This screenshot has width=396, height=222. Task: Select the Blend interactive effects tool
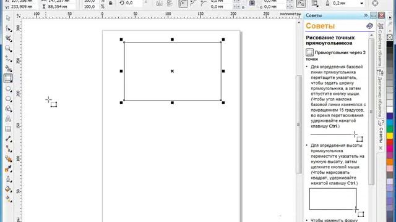[x=8, y=159]
